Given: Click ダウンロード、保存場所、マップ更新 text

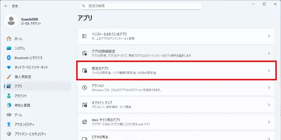Looking at the screenshot, I should click(x=111, y=107).
